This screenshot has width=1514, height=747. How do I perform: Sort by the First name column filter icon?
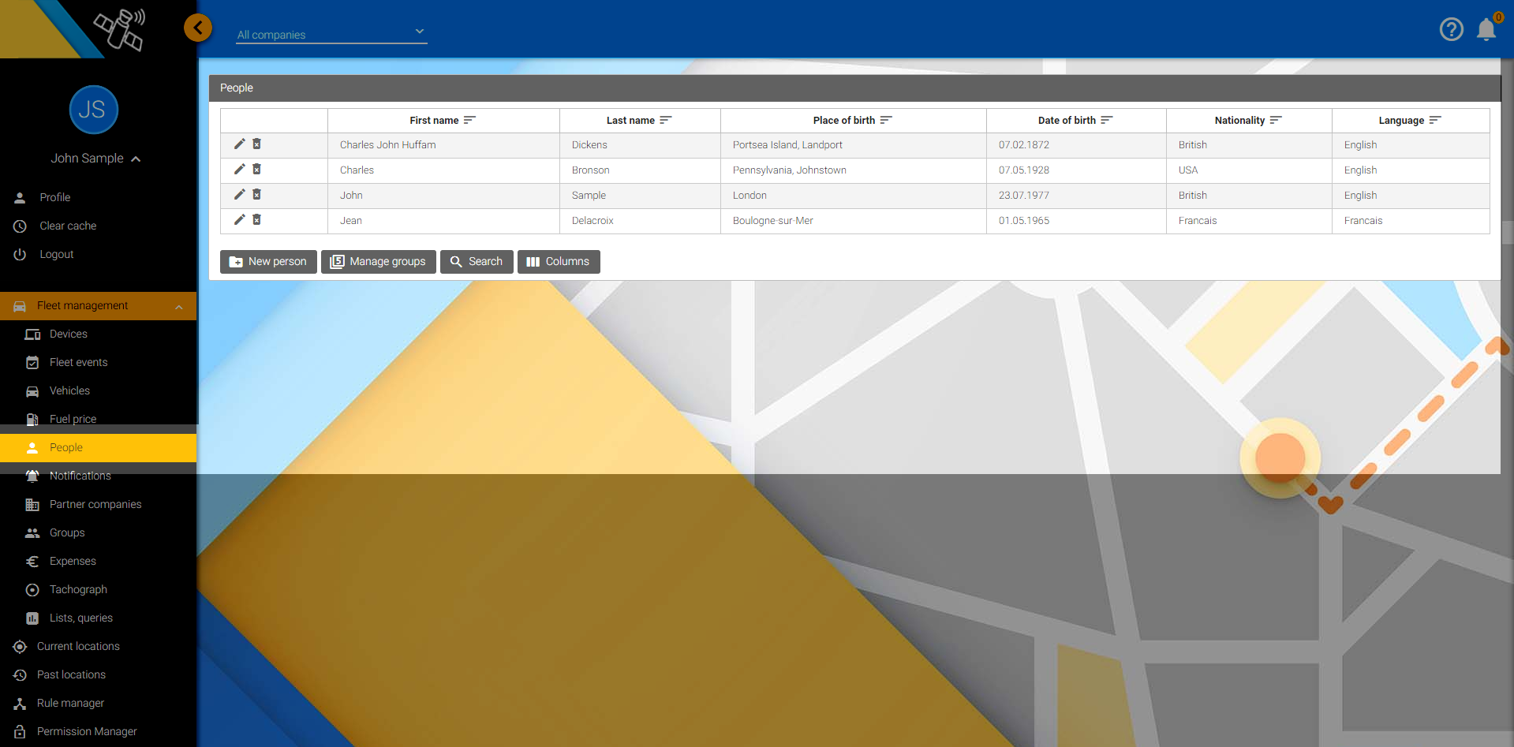click(x=470, y=120)
